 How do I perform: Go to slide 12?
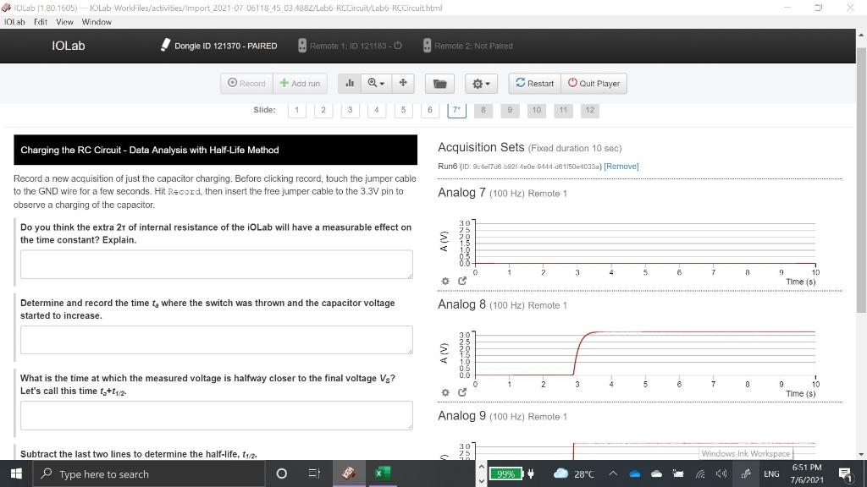point(590,109)
